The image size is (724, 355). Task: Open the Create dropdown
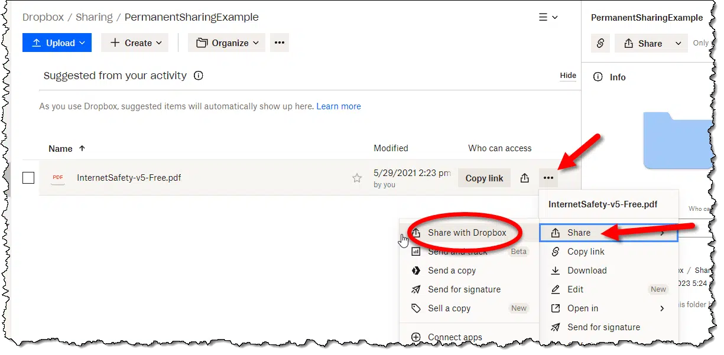click(x=135, y=43)
